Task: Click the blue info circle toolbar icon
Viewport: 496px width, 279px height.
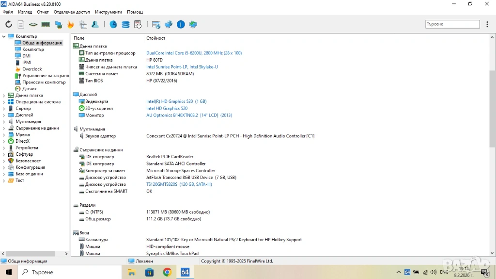Action: pos(181,24)
